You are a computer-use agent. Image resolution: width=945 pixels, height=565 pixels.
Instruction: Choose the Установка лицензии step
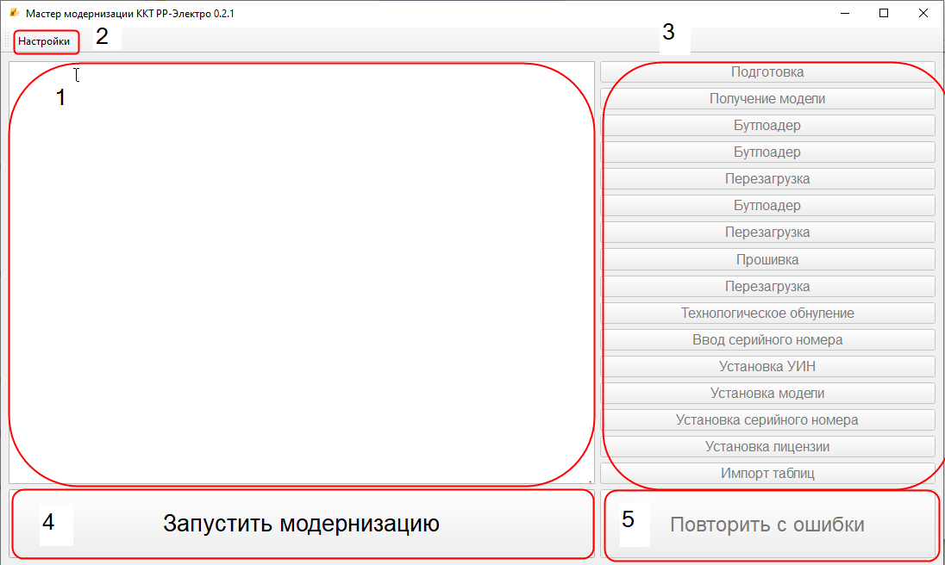767,447
